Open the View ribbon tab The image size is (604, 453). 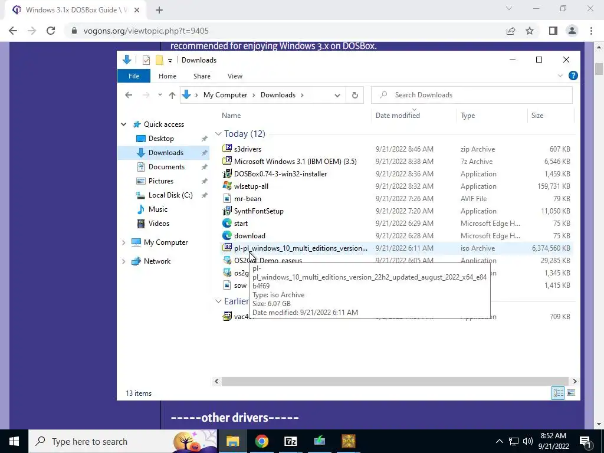(x=235, y=76)
